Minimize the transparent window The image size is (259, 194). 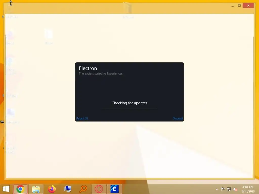(x=233, y=6)
